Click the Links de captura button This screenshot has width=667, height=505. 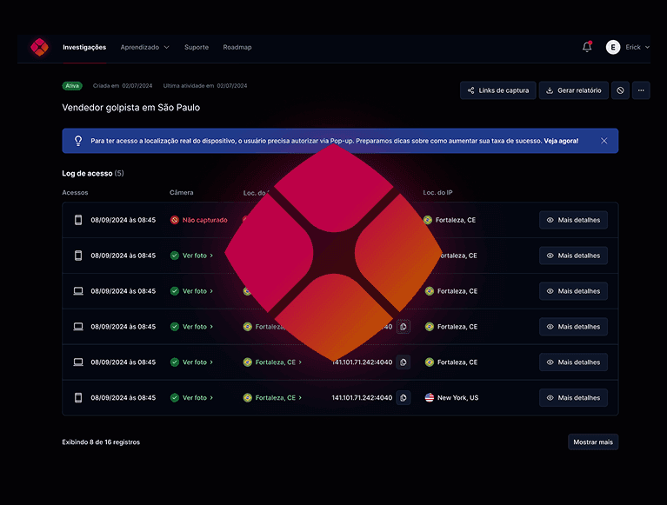497,90
